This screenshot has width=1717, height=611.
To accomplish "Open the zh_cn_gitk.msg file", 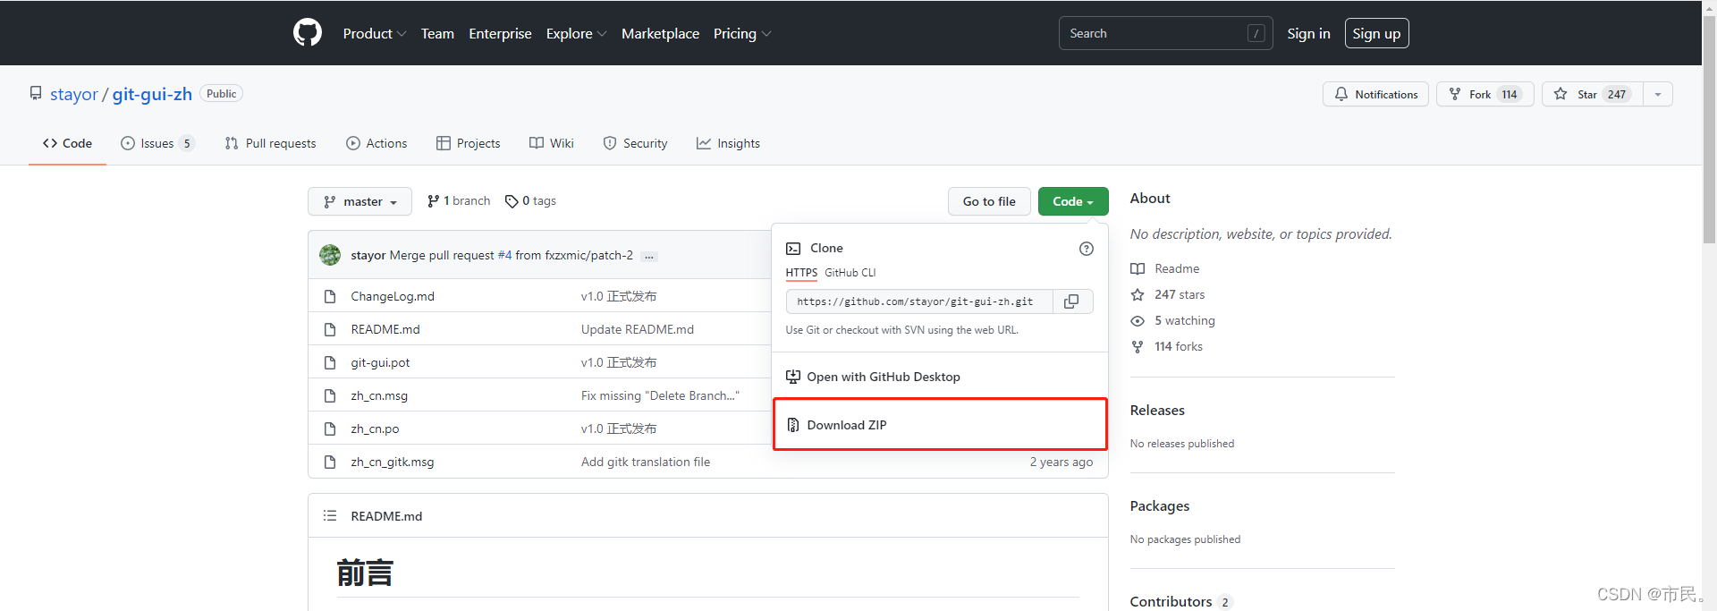I will click(x=393, y=462).
